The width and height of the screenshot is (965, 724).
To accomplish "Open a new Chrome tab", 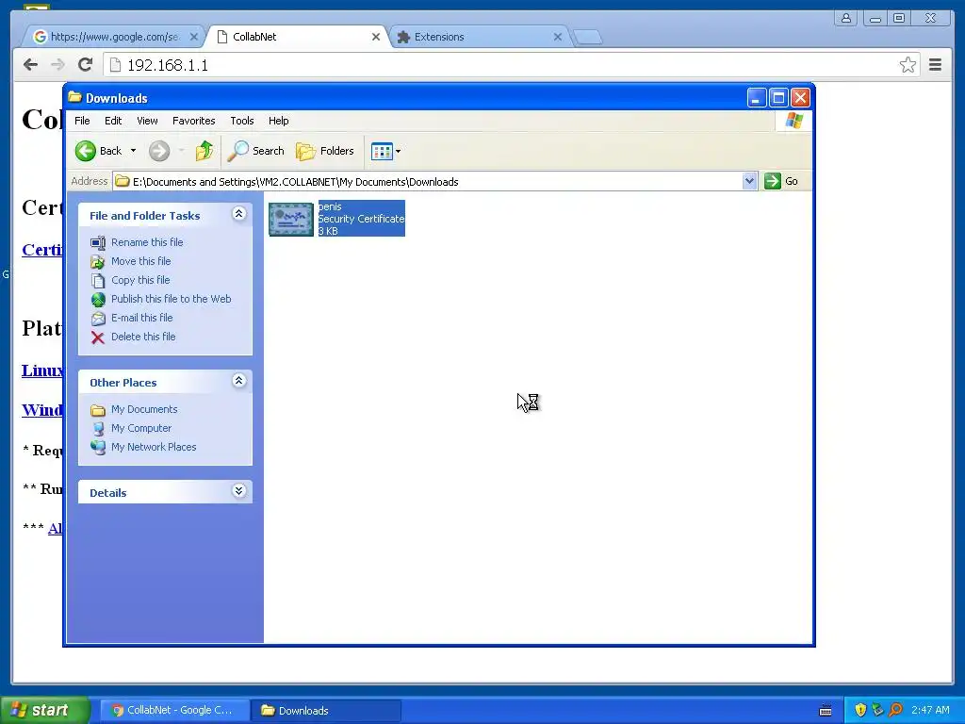I will click(x=588, y=37).
